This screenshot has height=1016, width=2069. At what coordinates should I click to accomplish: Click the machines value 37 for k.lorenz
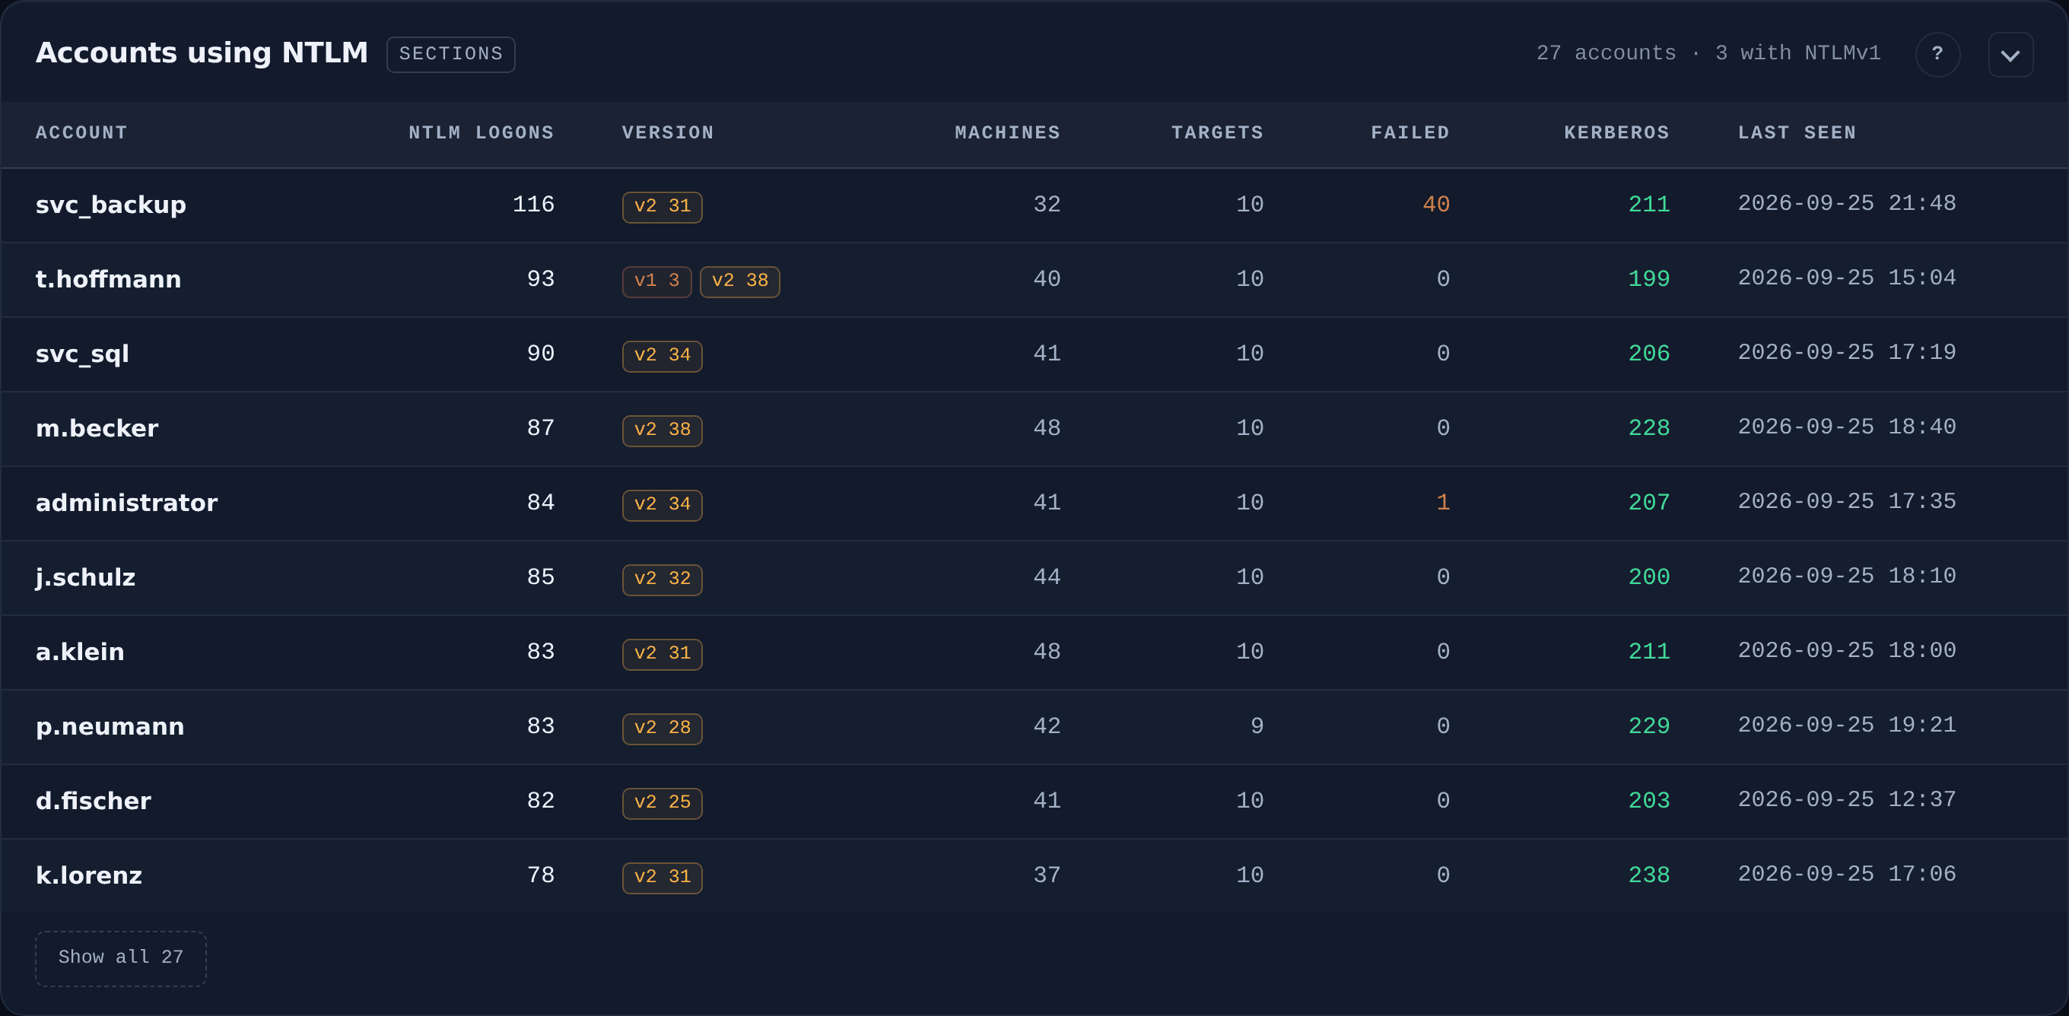tap(1047, 875)
